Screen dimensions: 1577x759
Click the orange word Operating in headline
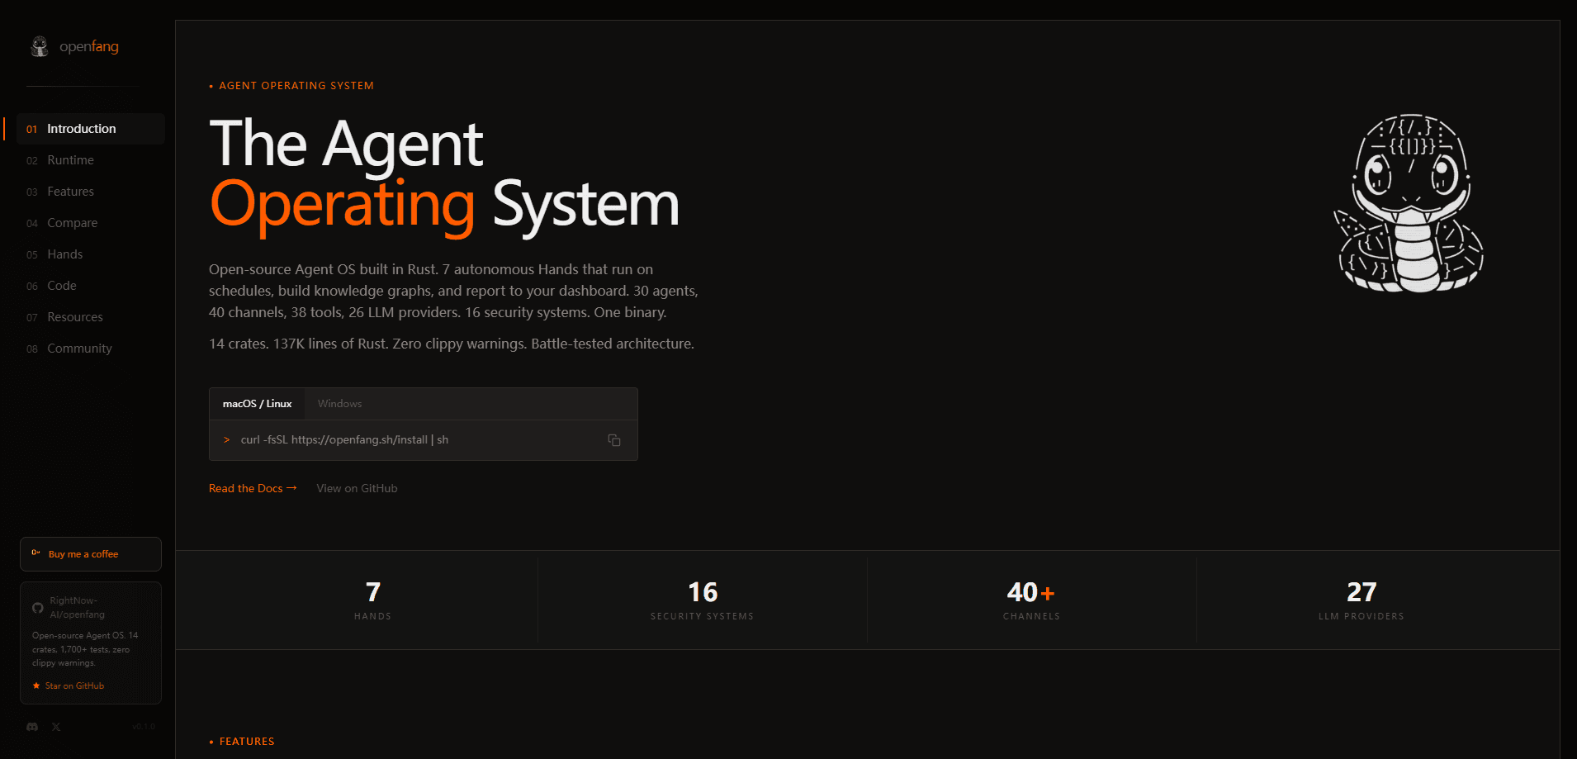[x=343, y=205]
